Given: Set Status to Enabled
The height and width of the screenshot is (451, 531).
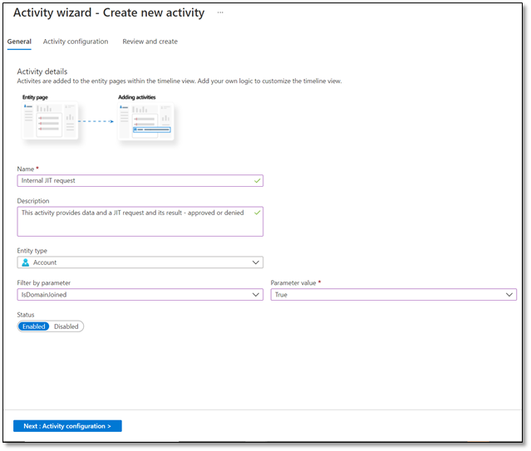Looking at the screenshot, I should 34,326.
